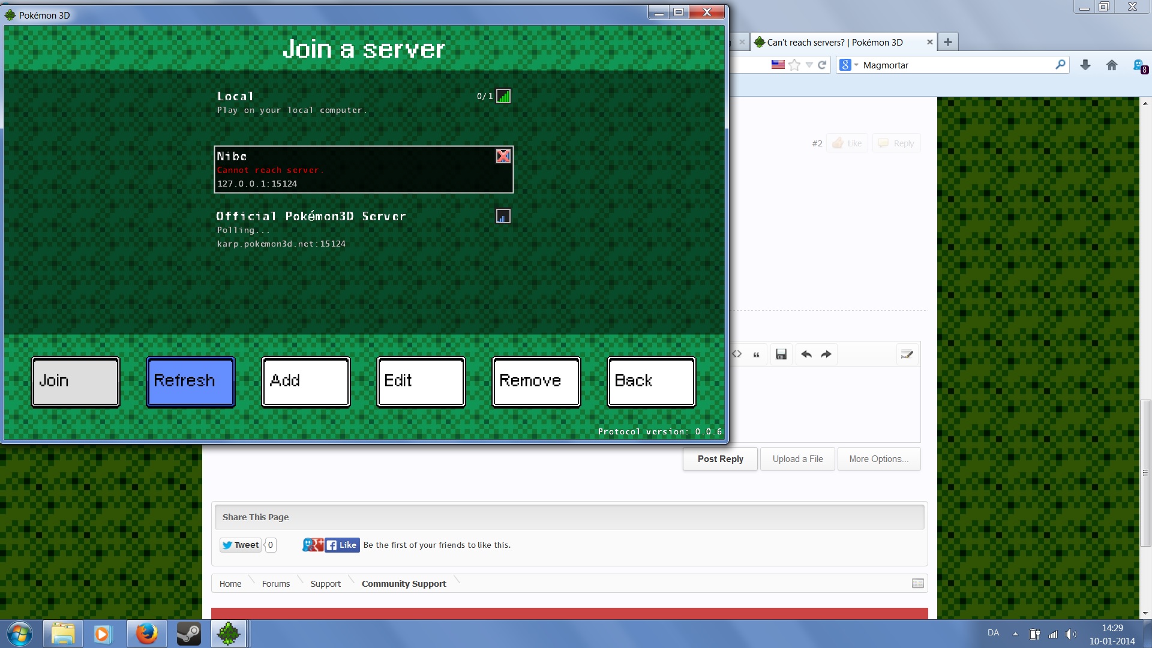The image size is (1152, 648).
Task: Open Steam from the taskbar
Action: click(x=188, y=634)
